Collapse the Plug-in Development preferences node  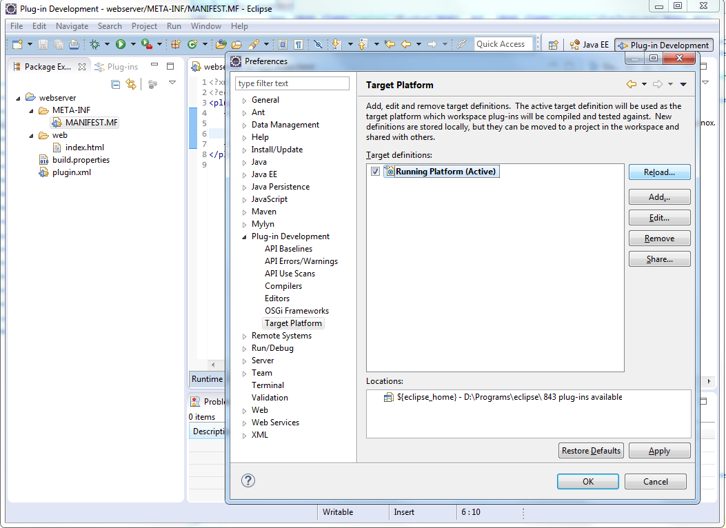pyautogui.click(x=245, y=237)
